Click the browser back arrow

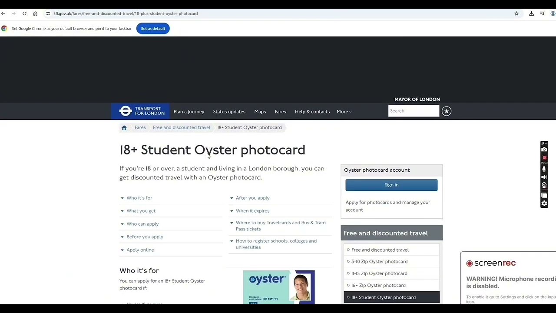coord(3,13)
